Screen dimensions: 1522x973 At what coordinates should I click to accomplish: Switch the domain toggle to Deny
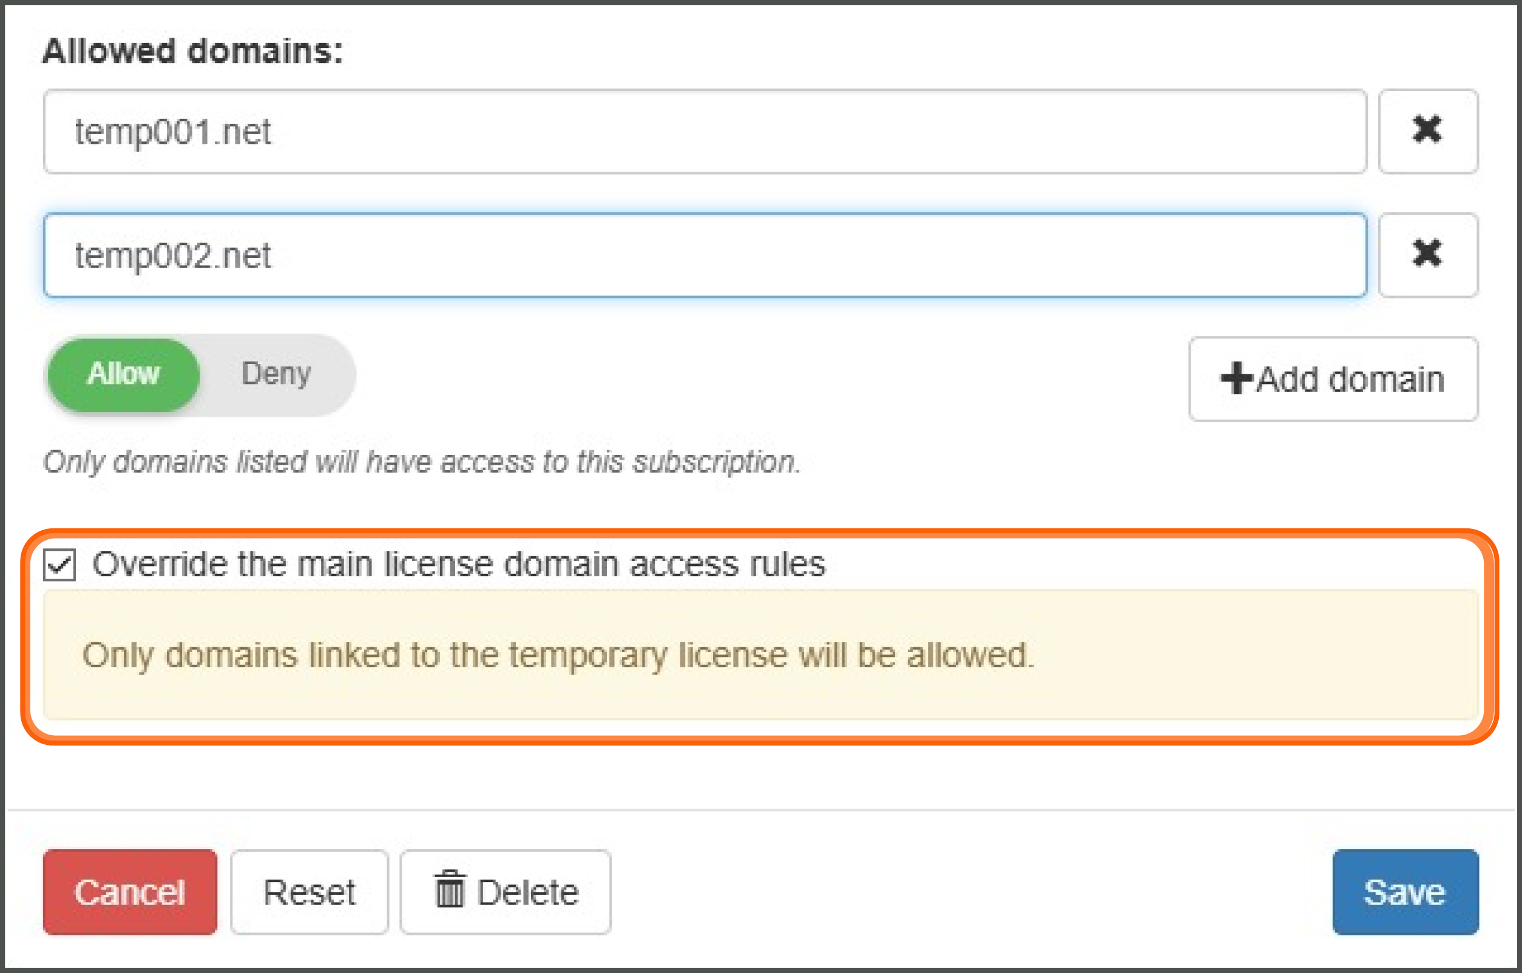tap(276, 374)
